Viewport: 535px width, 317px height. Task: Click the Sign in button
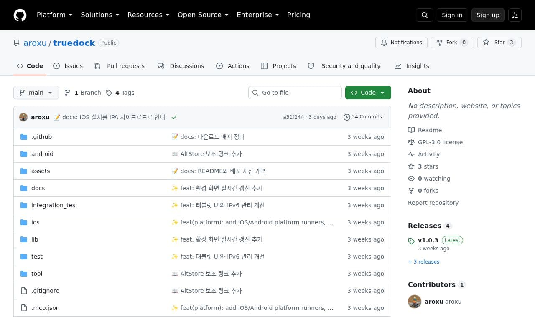[452, 15]
